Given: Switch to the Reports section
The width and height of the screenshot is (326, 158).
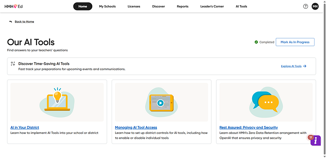Looking at the screenshot, I should (182, 7).
